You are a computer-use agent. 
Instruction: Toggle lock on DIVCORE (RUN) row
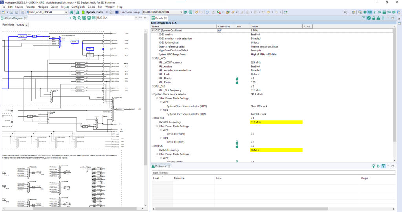(237, 142)
